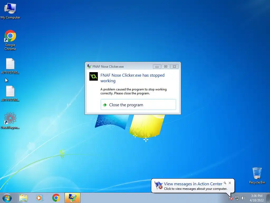Launch Windows Media Player from the taskbar
The width and height of the screenshot is (270, 203).
pyautogui.click(x=39, y=198)
